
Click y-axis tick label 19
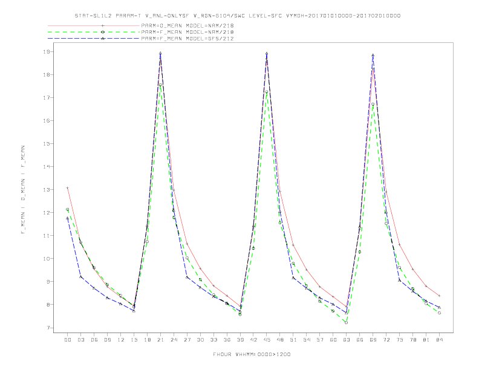(47, 52)
